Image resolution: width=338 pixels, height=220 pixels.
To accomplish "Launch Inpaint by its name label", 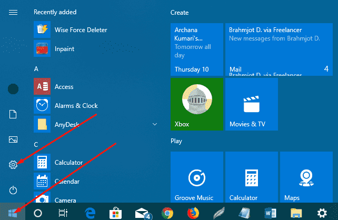I will [x=64, y=49].
